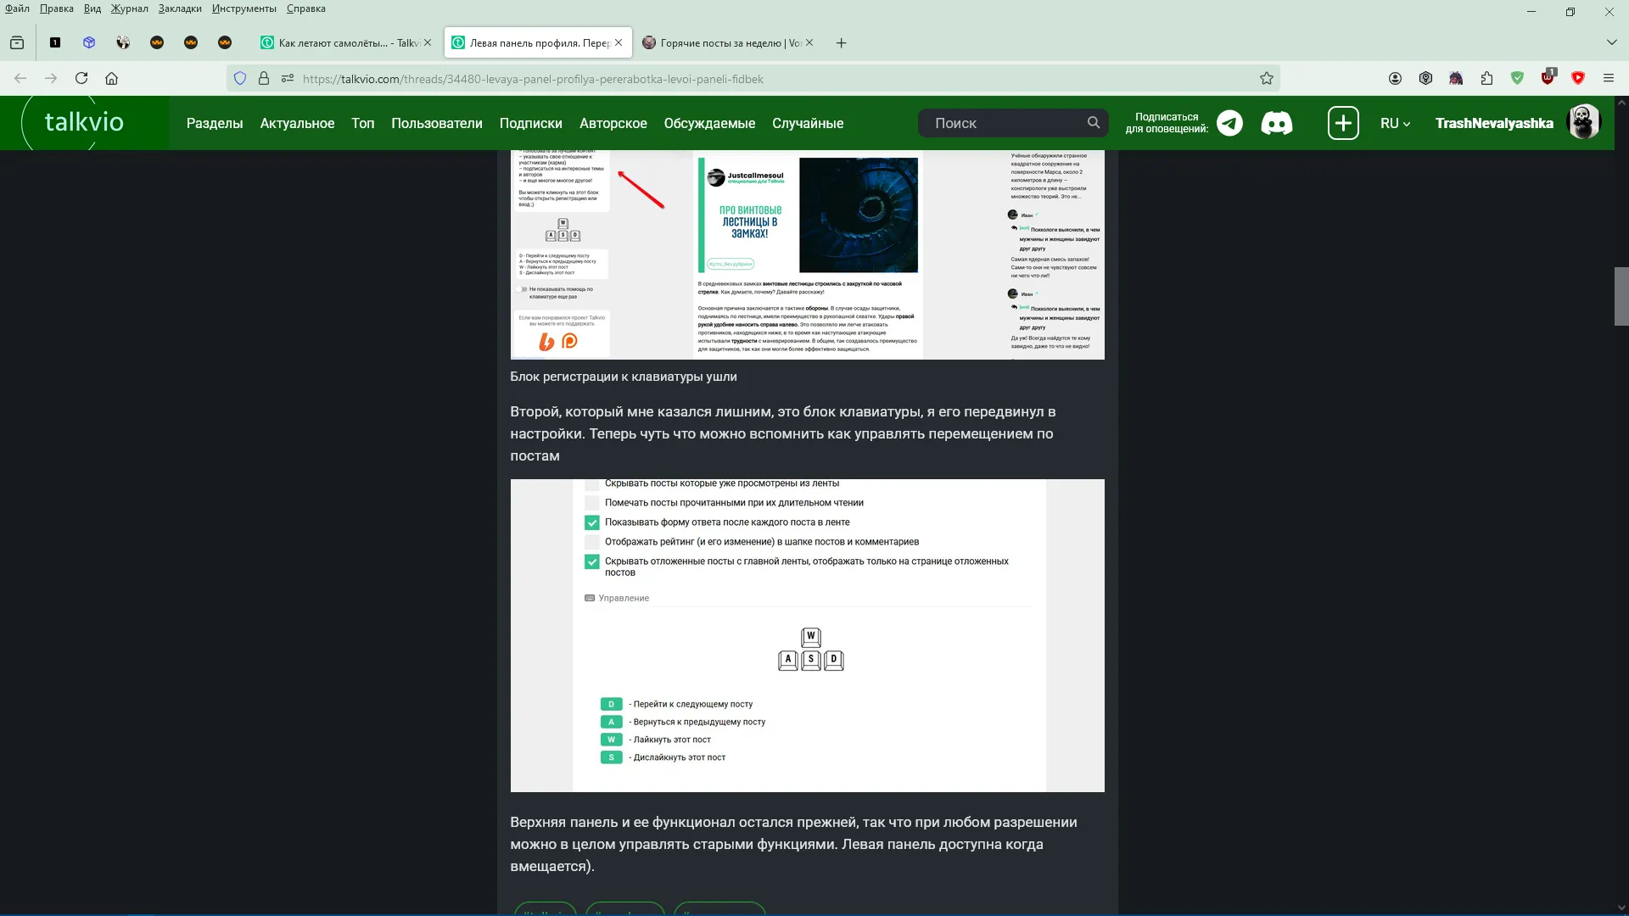Open the TrashNevalyashka profile avatar
This screenshot has height=916, width=1629.
pyautogui.click(x=1583, y=122)
